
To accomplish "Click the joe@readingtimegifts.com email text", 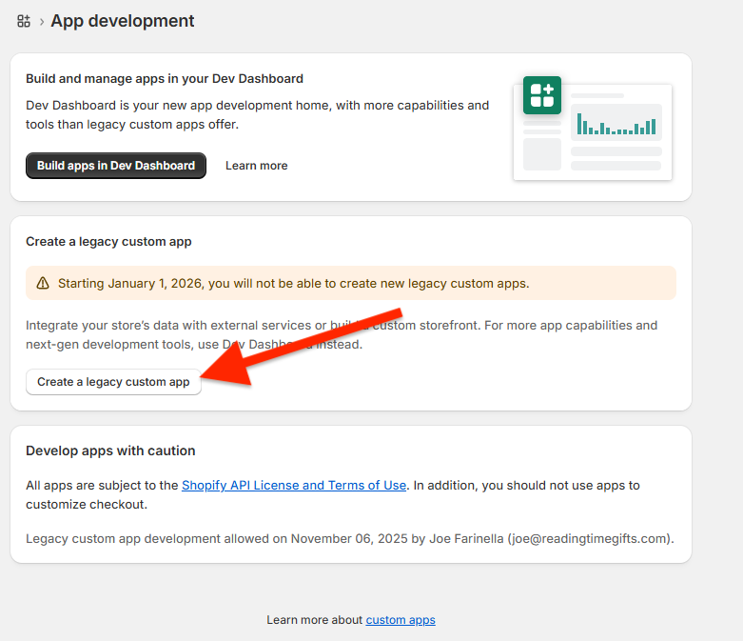I will (589, 538).
